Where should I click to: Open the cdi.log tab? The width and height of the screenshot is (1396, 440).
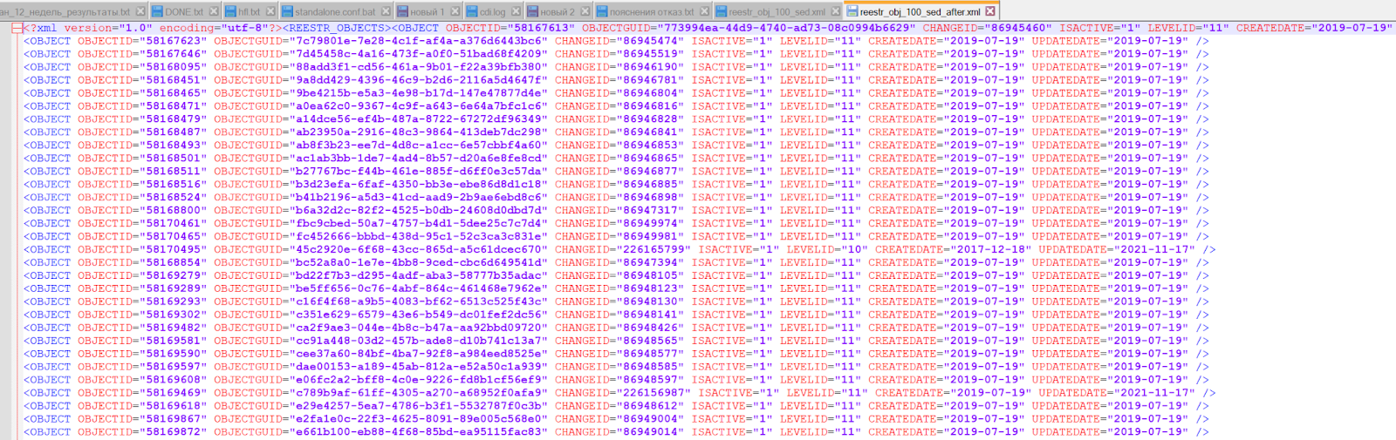[492, 12]
